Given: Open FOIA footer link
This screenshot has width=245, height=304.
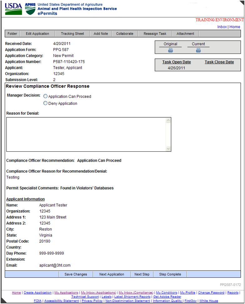Looking at the screenshot, I should [x=37, y=301].
